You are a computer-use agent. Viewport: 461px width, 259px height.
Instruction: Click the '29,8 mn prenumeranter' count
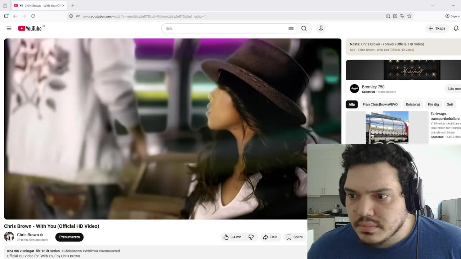pyautogui.click(x=32, y=240)
